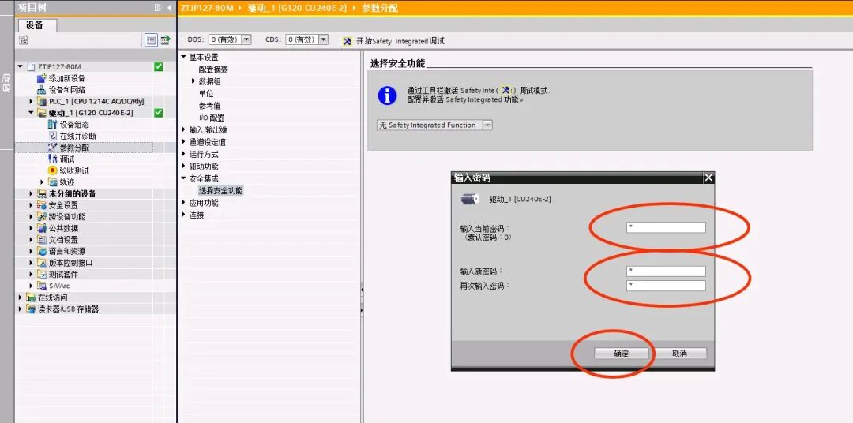Open the CDS command data set dropdown
The width and height of the screenshot is (853, 423).
pos(324,39)
